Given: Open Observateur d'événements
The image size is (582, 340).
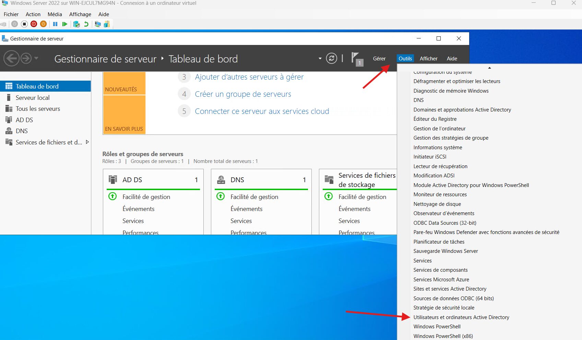Looking at the screenshot, I should click(444, 213).
